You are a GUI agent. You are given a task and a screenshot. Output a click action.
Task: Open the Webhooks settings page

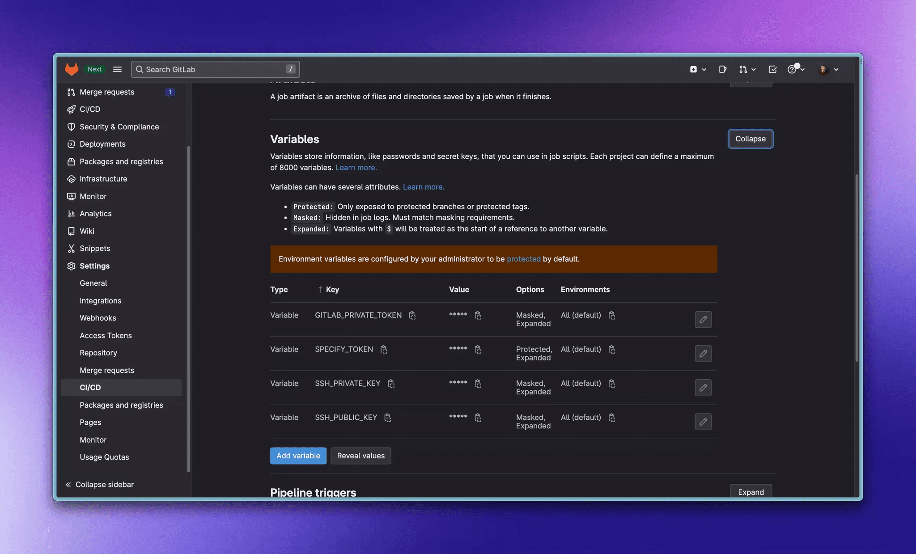(98, 318)
